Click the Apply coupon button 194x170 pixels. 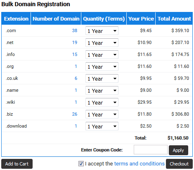pyautogui.click(x=178, y=150)
